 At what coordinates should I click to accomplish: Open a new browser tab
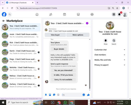[x=37, y=3]
